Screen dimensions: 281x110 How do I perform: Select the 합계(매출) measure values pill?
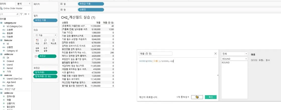[x=45, y=72]
